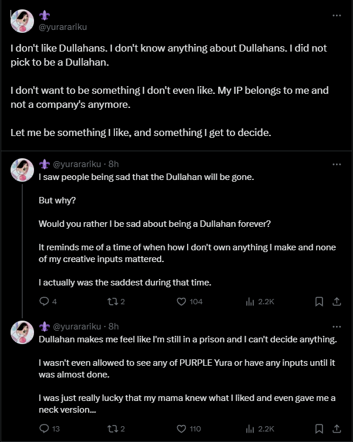This screenshot has height=442, width=353.
Task: Reply to the 'I saw people being sad' tweet
Action: 44,301
